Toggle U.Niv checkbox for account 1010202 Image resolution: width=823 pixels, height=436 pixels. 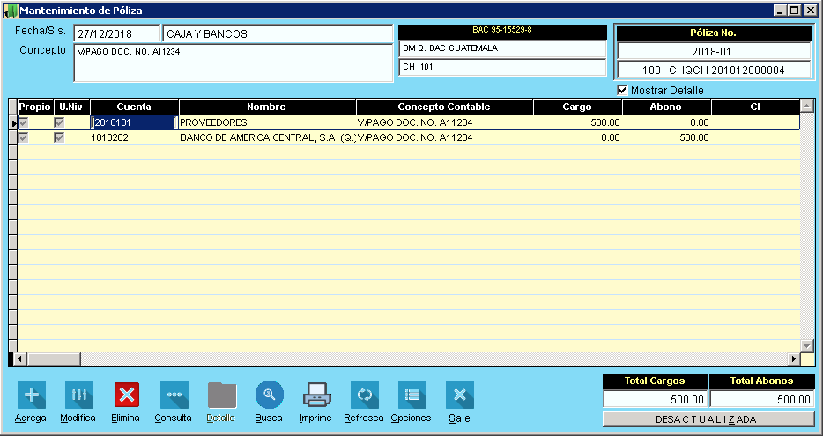pos(60,138)
